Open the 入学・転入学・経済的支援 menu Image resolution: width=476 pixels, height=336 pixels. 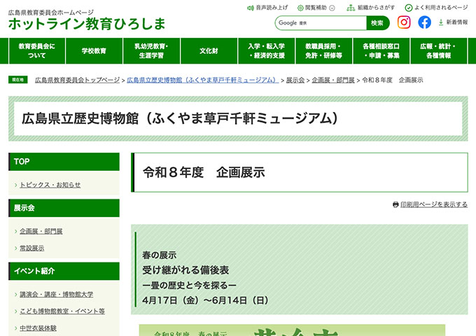coord(266,51)
